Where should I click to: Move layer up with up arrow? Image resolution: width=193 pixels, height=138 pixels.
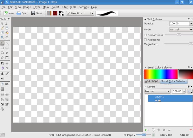[x=164, y=130]
